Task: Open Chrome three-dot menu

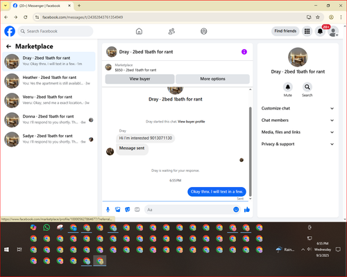Action: click(x=341, y=17)
